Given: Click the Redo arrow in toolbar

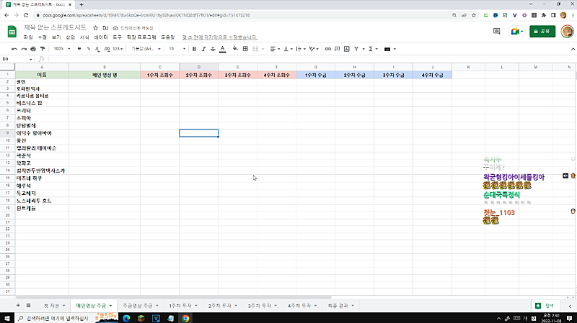Looking at the screenshot, I should [x=24, y=49].
